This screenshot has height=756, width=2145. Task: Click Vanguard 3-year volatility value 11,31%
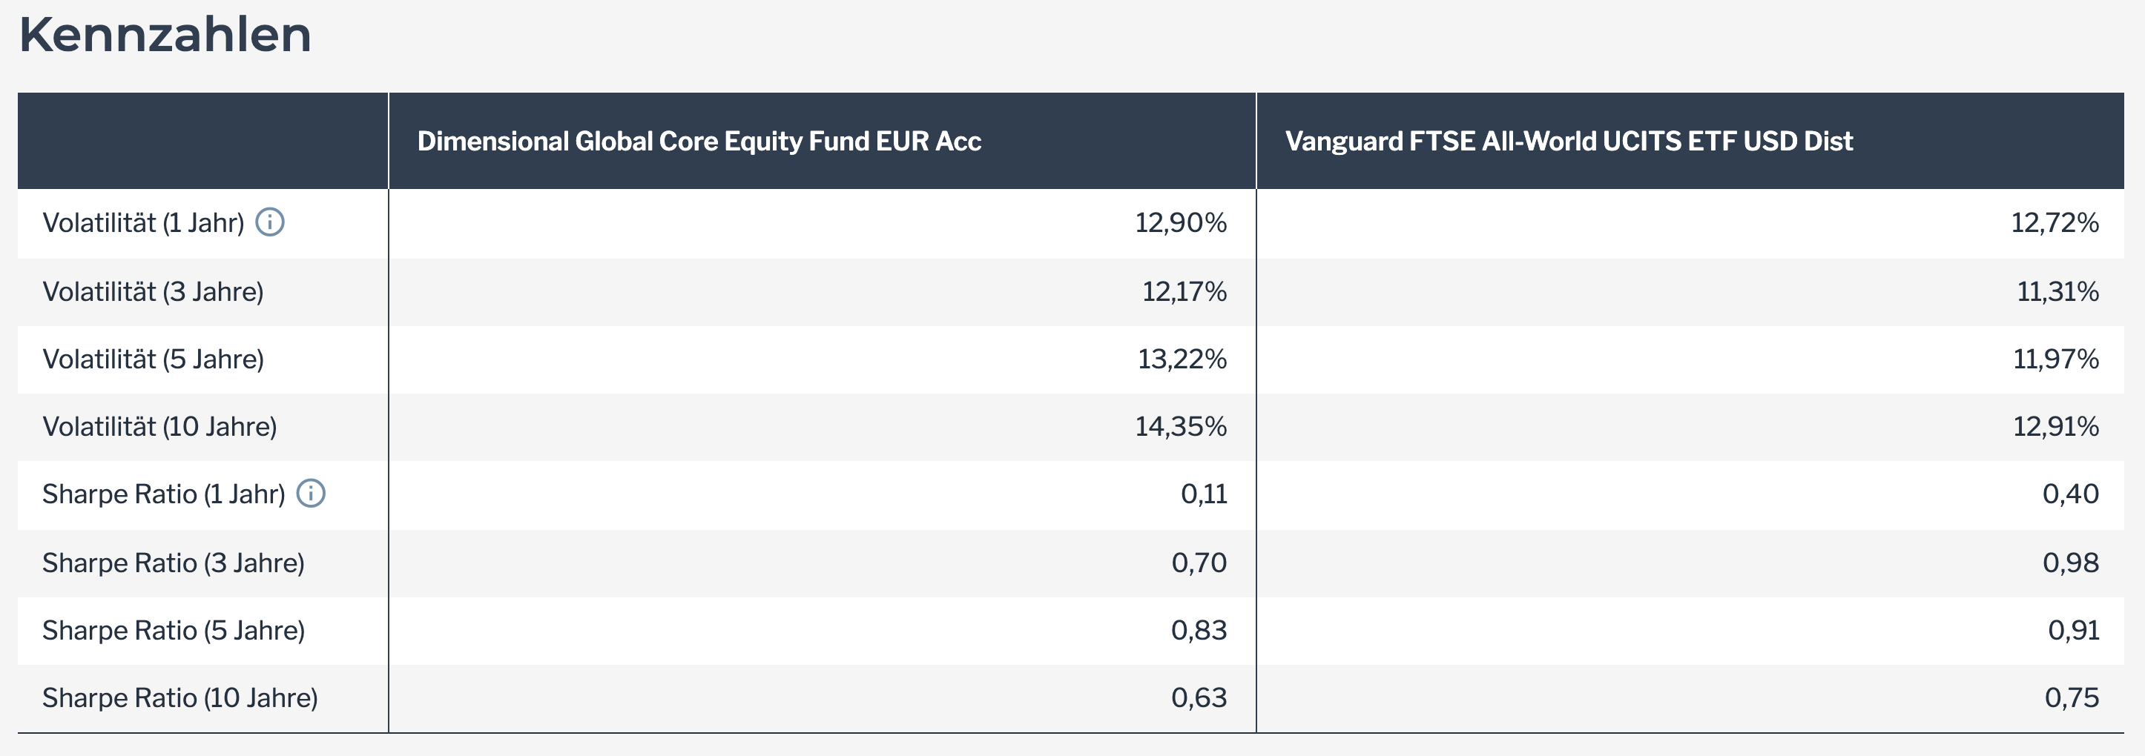tap(2057, 292)
